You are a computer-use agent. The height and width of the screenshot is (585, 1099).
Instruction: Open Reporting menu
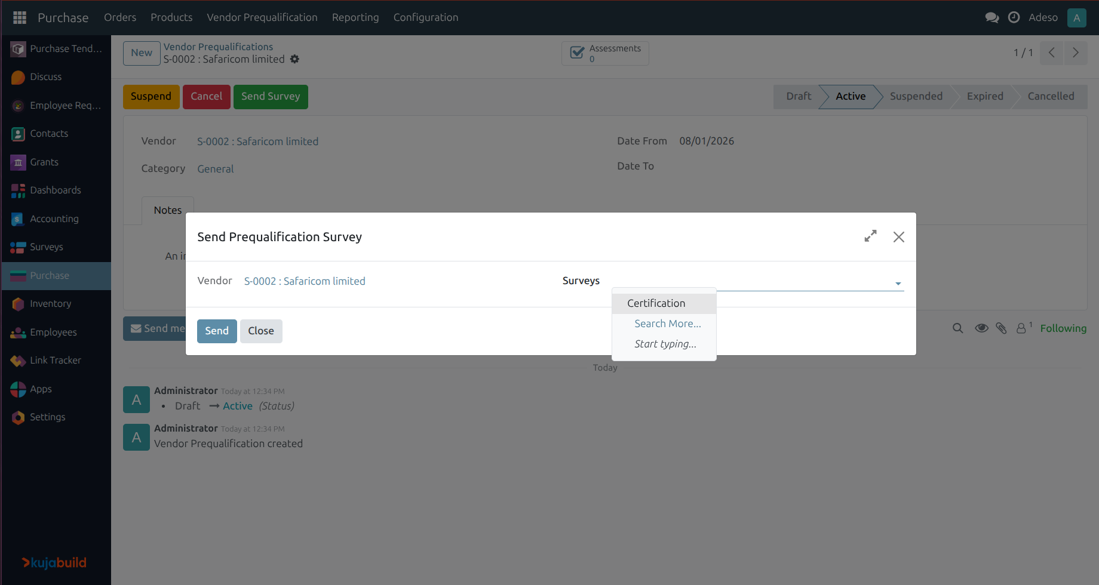pos(355,17)
